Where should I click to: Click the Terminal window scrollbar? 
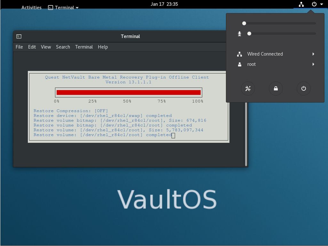point(246,134)
